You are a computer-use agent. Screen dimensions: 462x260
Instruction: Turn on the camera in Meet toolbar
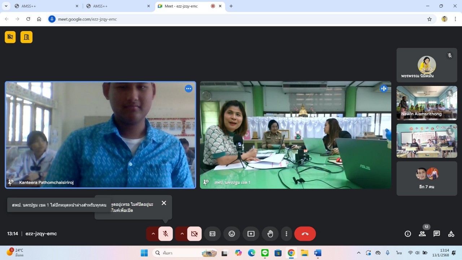(x=195, y=234)
